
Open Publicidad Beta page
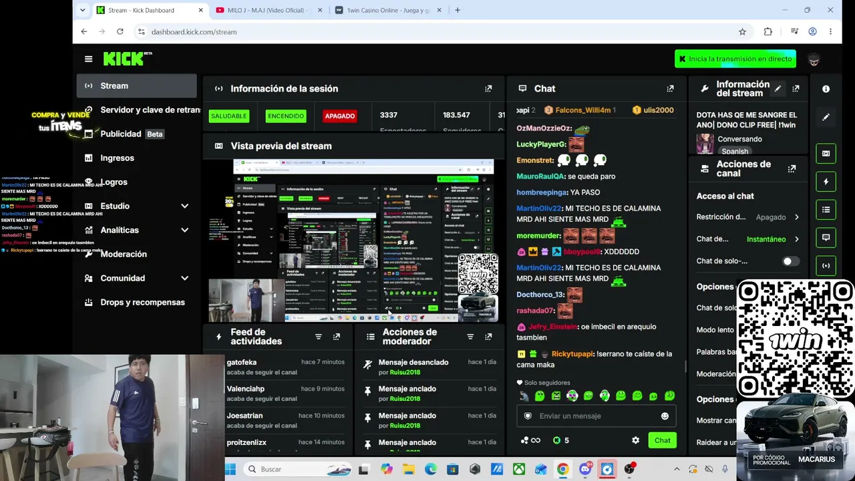pyautogui.click(x=137, y=134)
